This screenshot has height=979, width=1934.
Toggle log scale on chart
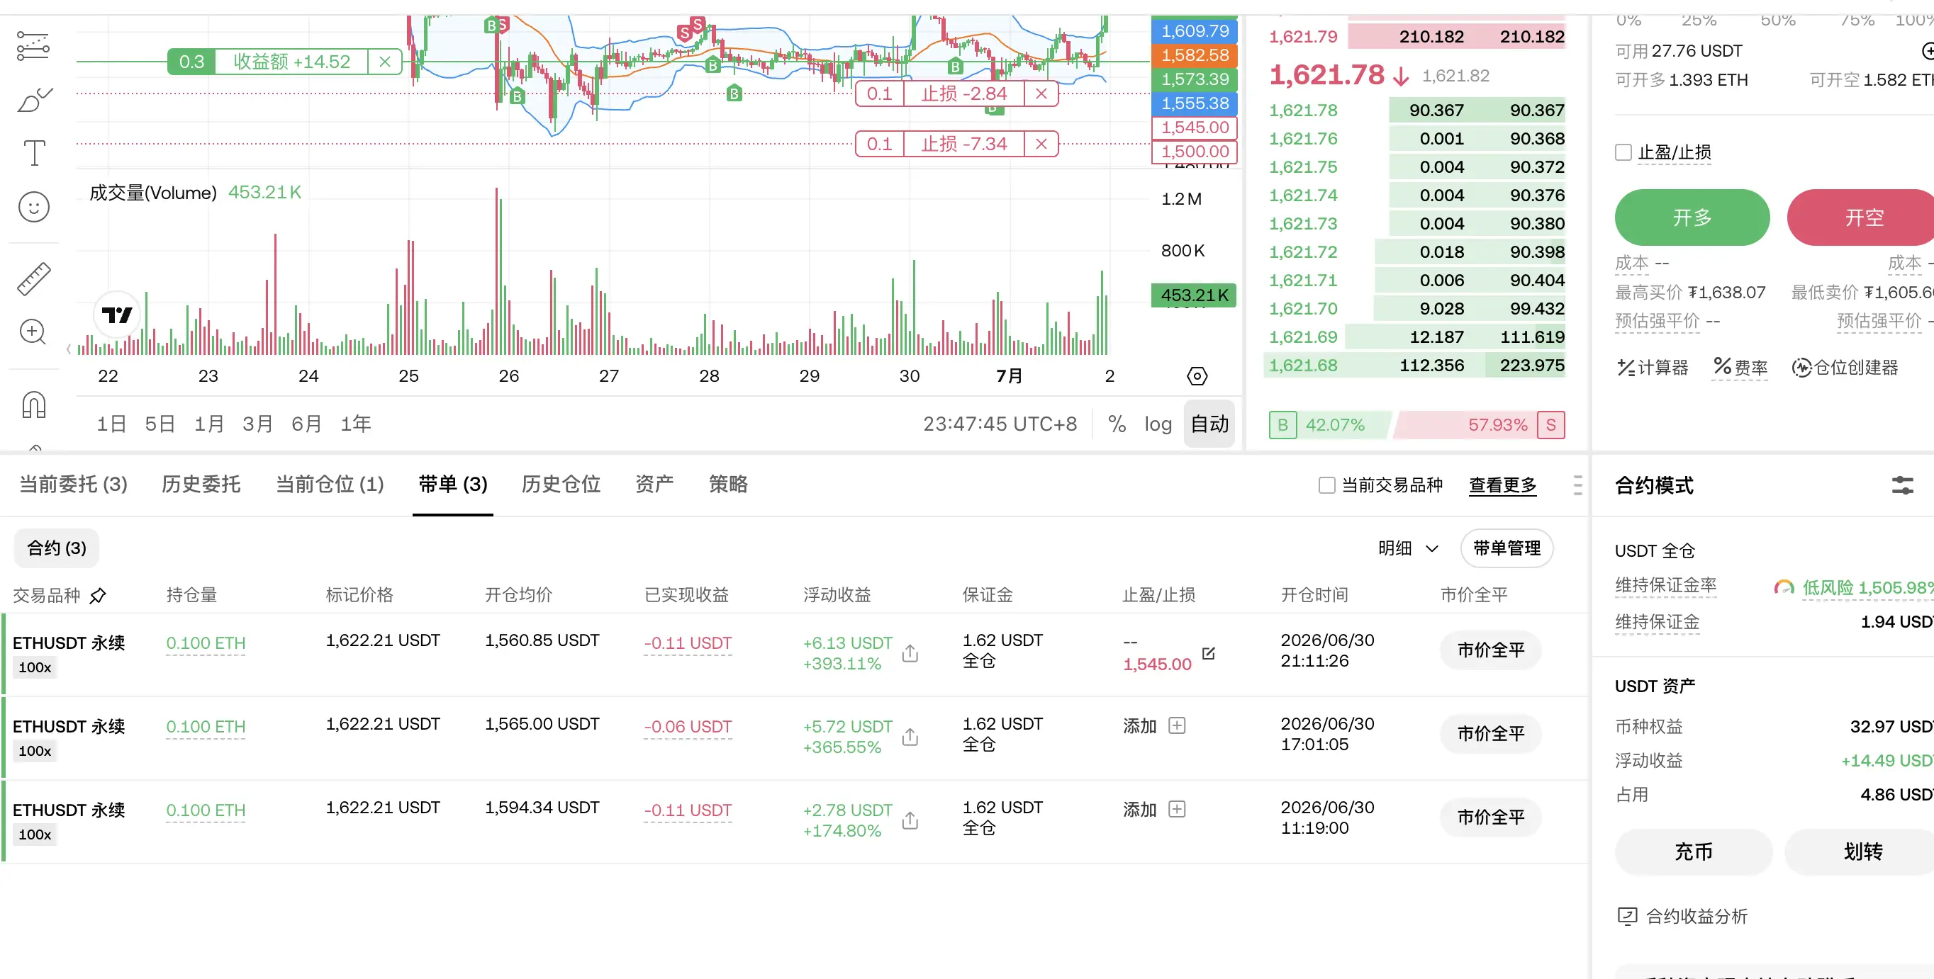point(1158,424)
